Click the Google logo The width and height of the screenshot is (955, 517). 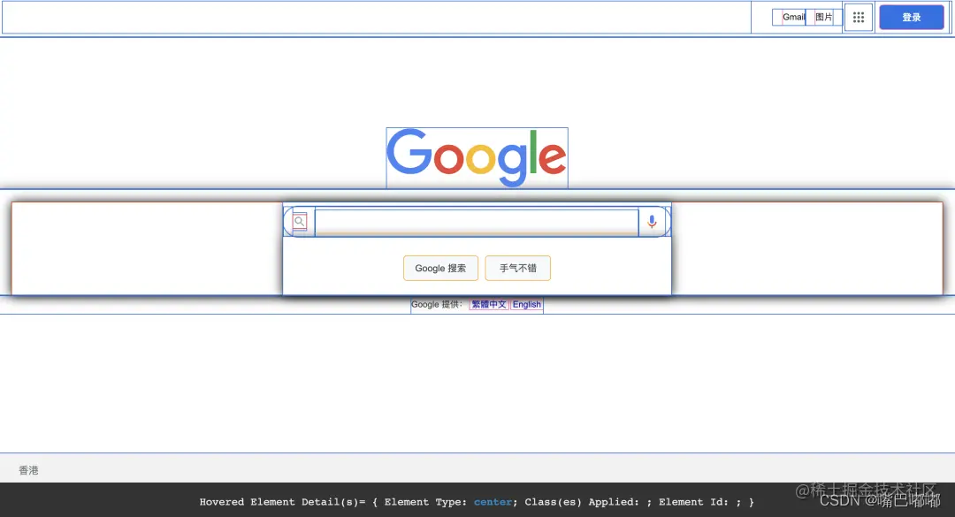click(477, 157)
